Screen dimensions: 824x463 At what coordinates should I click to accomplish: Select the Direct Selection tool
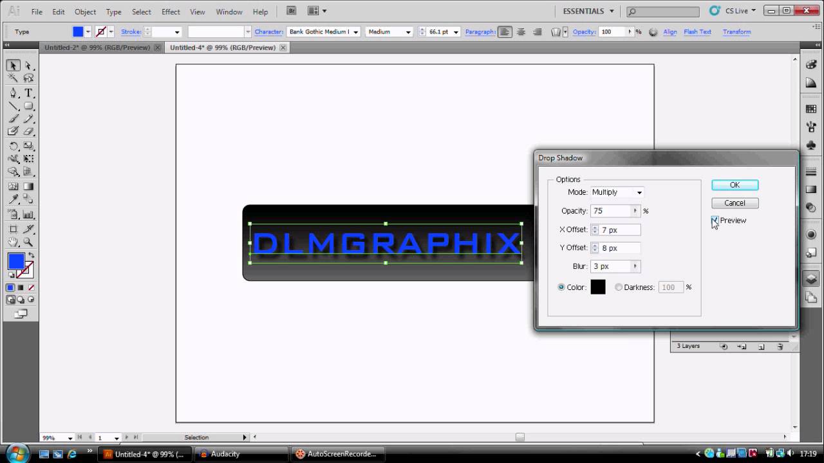coord(28,66)
